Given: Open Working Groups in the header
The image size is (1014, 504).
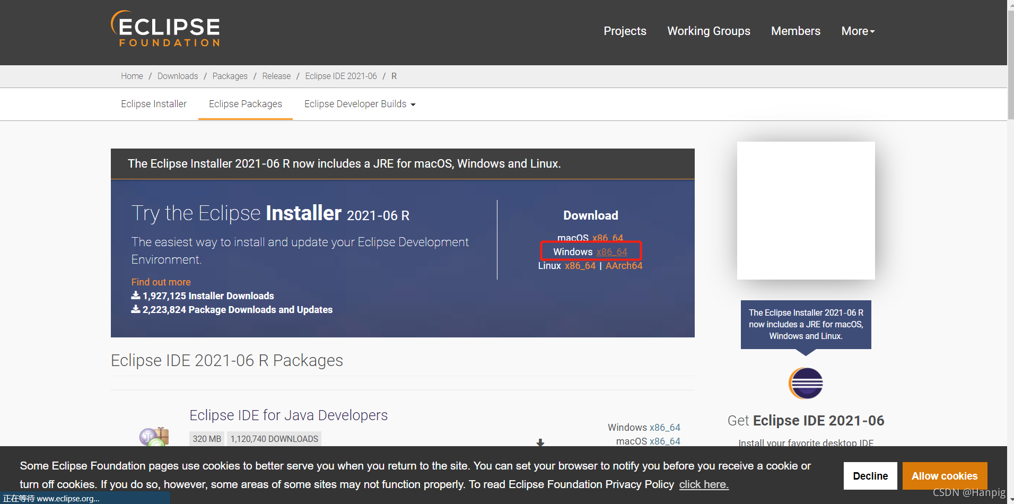Looking at the screenshot, I should point(709,31).
